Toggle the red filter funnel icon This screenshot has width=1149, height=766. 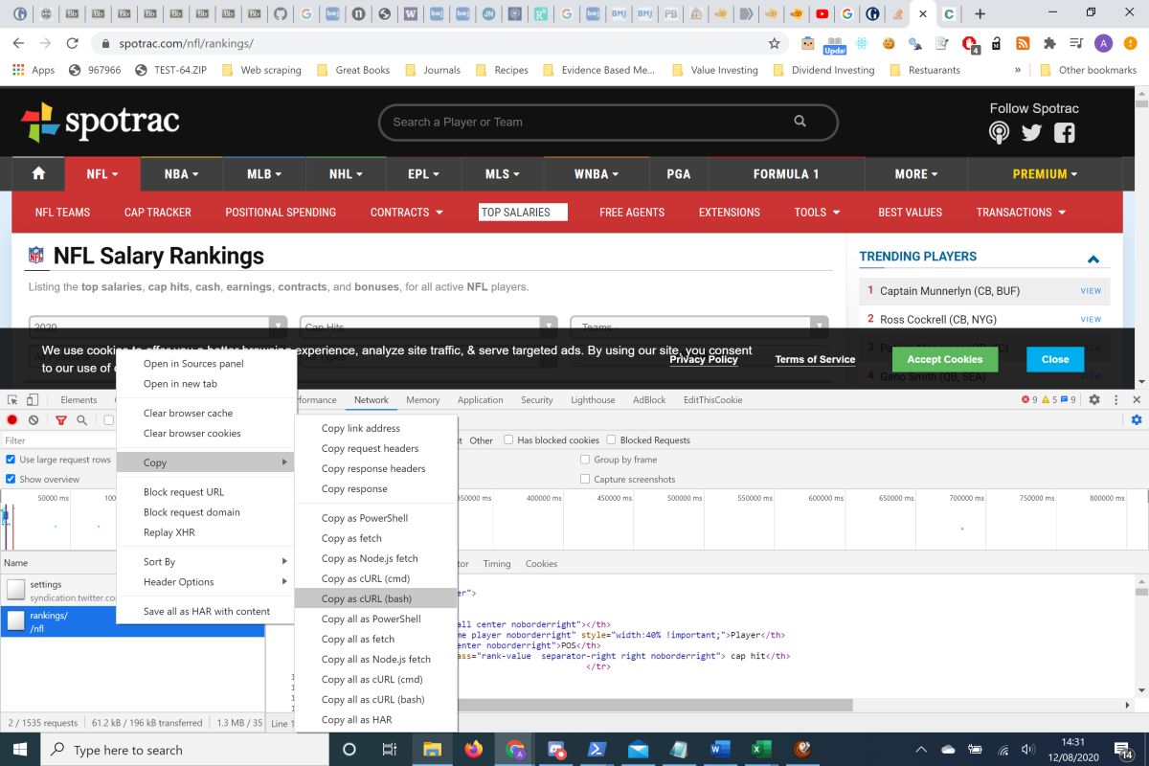61,420
